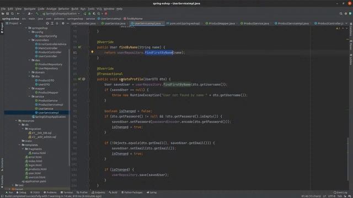353x198 pixels.
Task: Click the warning indicator at editor top right
Action: pyautogui.click(x=338, y=29)
